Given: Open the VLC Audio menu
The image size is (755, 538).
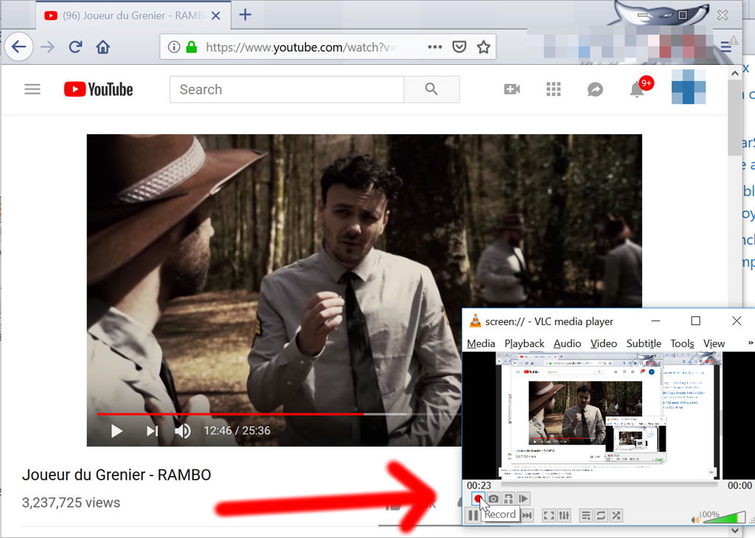Looking at the screenshot, I should [567, 343].
